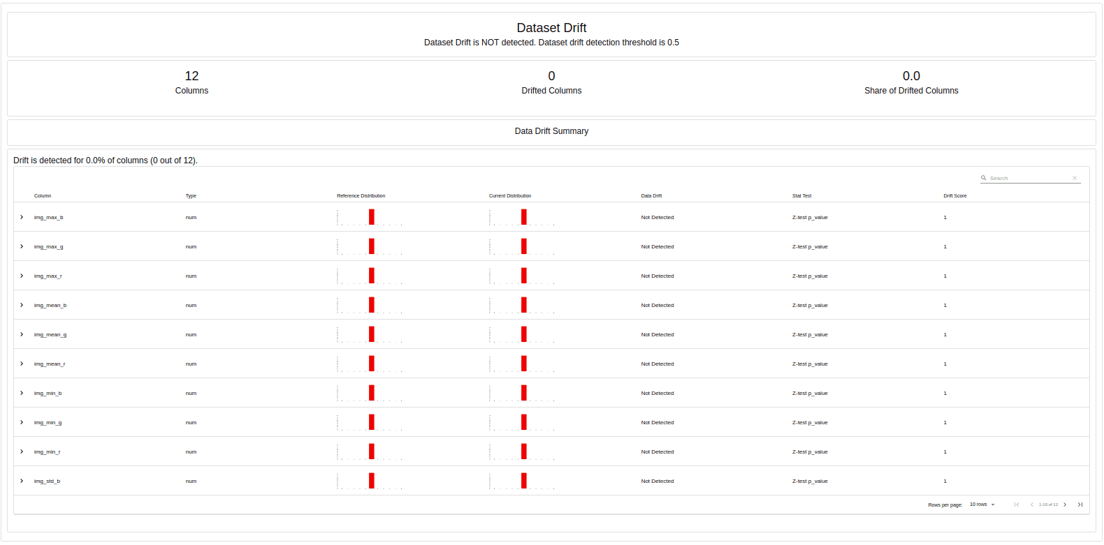This screenshot has width=1104, height=545.
Task: Click Z-test p_value in img_mean_b row
Action: pos(810,306)
